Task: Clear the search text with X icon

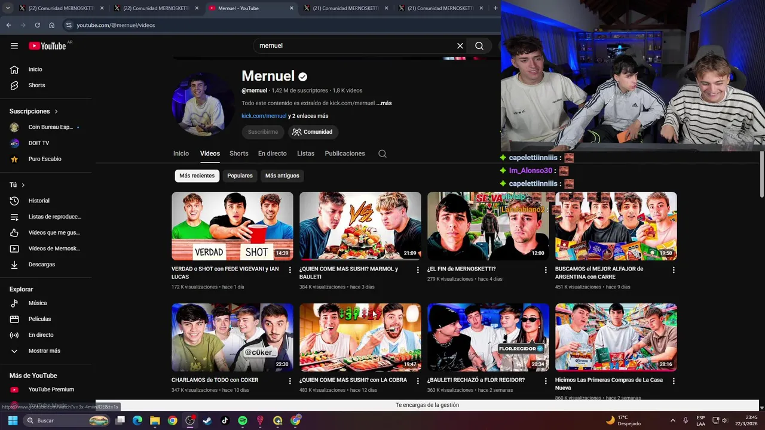Action: click(460, 46)
